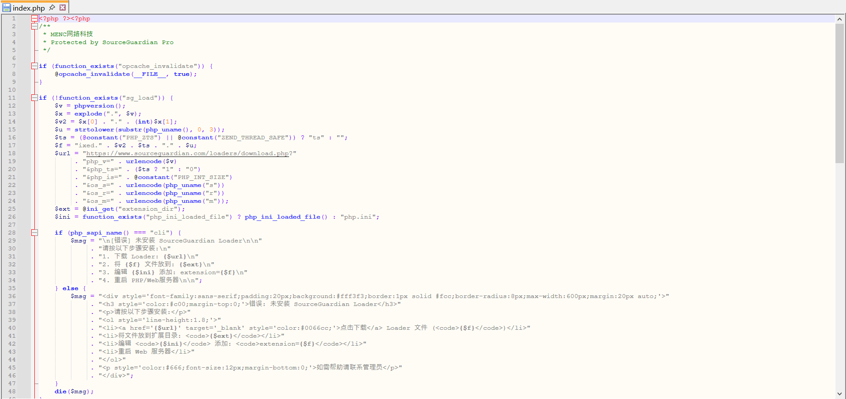Click 'php_ini_loaded_file()' call on line 26
846x399 pixels.
[286, 217]
